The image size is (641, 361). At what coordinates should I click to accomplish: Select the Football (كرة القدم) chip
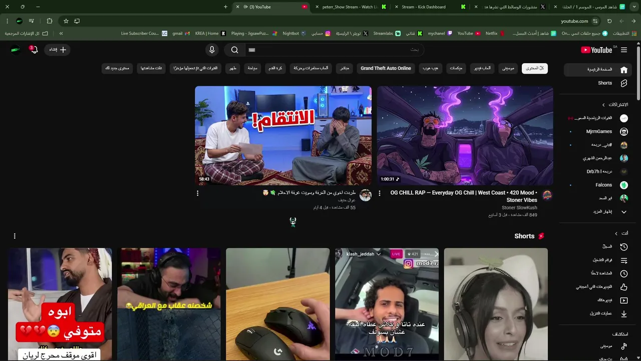275,68
